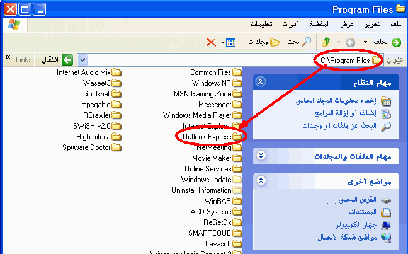Open the Windows Media Player folder

point(202,115)
